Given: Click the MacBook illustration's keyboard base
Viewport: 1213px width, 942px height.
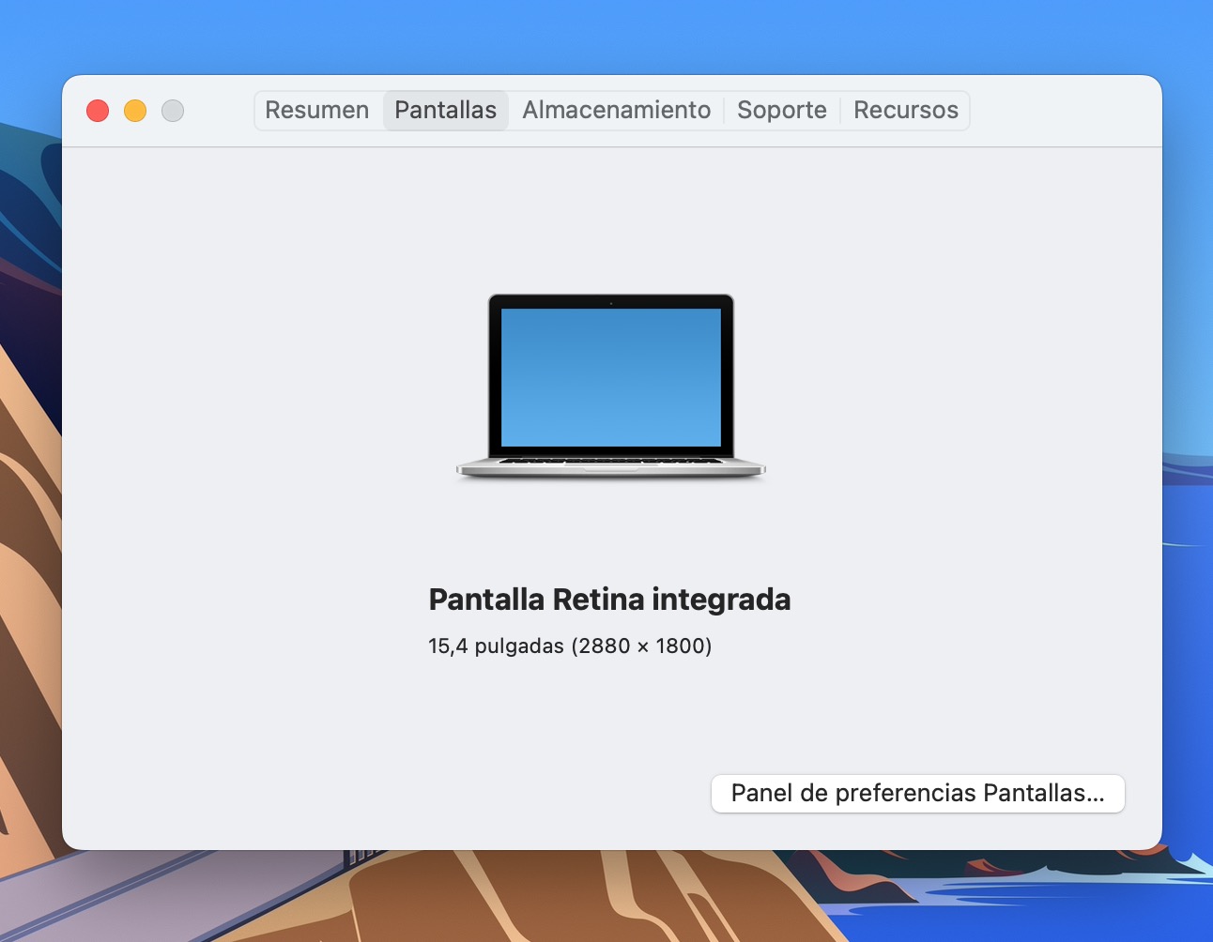Looking at the screenshot, I should [610, 465].
